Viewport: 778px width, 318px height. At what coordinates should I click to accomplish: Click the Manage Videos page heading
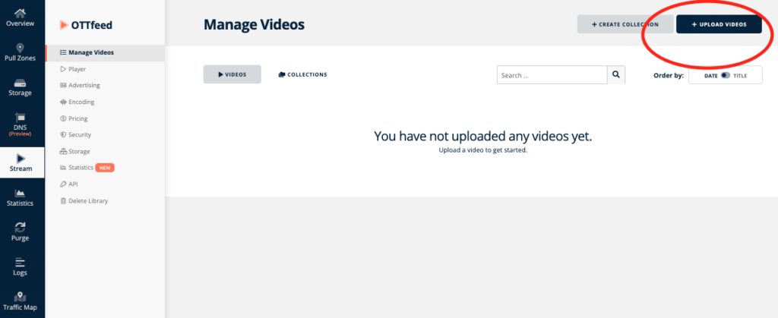254,25
